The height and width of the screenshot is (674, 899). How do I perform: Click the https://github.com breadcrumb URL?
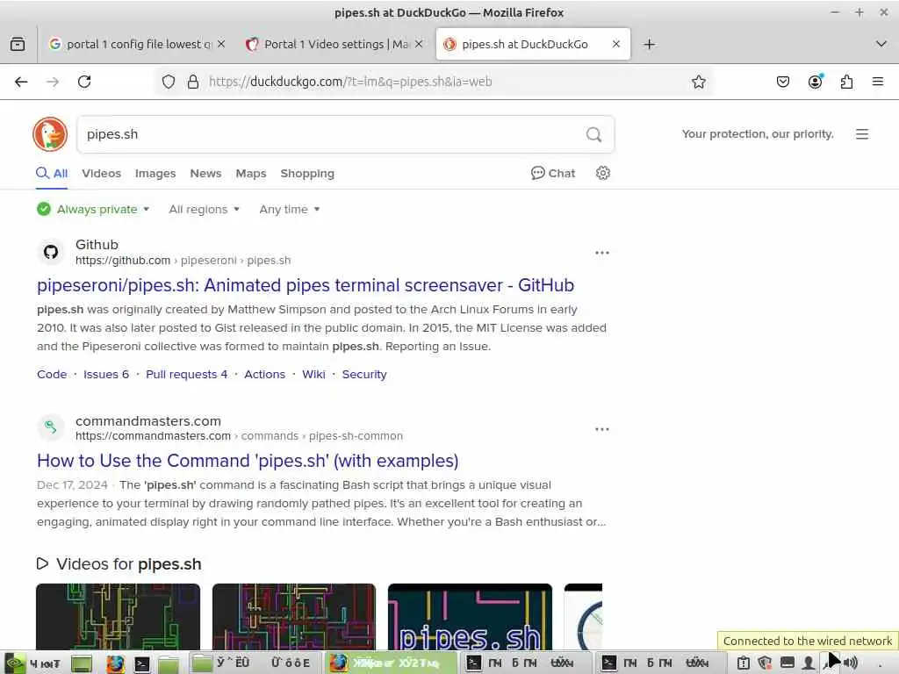tap(123, 260)
